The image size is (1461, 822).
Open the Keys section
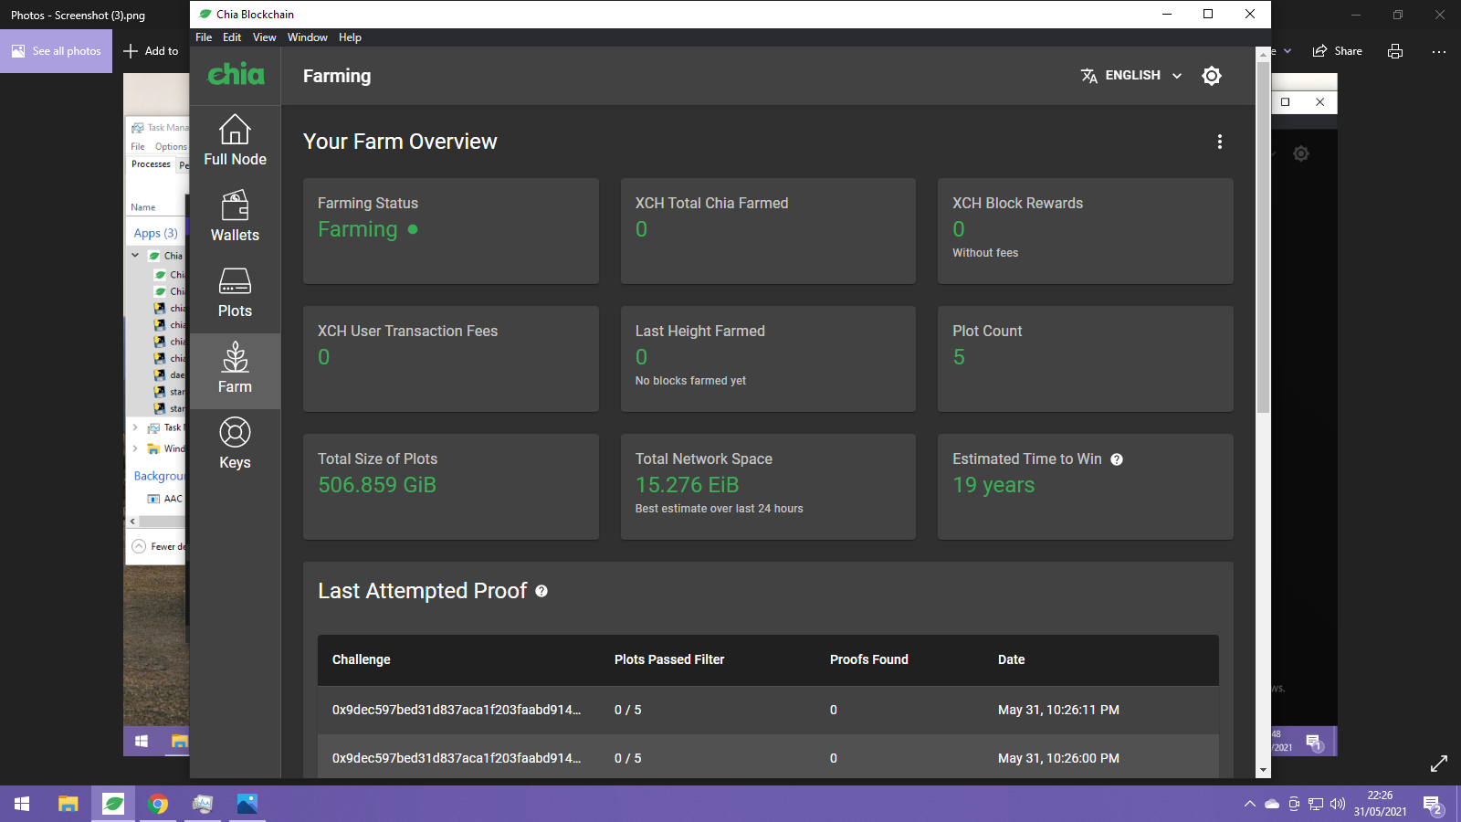pyautogui.click(x=235, y=443)
